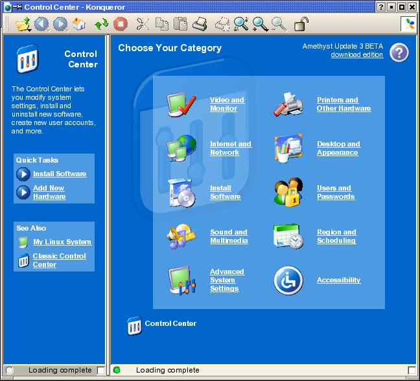Click the red Stop loading icon
This screenshot has height=381, width=420.
point(121,24)
